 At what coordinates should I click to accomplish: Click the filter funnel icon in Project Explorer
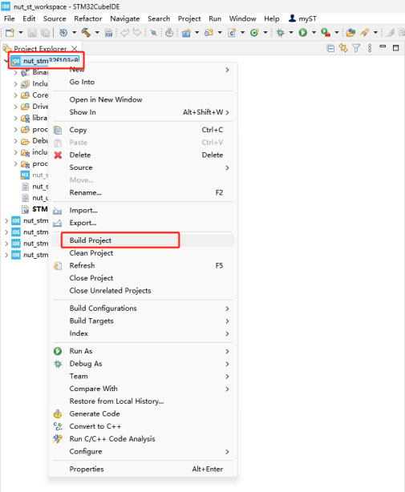pos(356,48)
